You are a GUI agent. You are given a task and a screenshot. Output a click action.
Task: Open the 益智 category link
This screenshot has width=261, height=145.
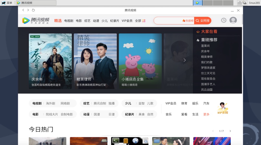pyautogui.click(x=141, y=104)
